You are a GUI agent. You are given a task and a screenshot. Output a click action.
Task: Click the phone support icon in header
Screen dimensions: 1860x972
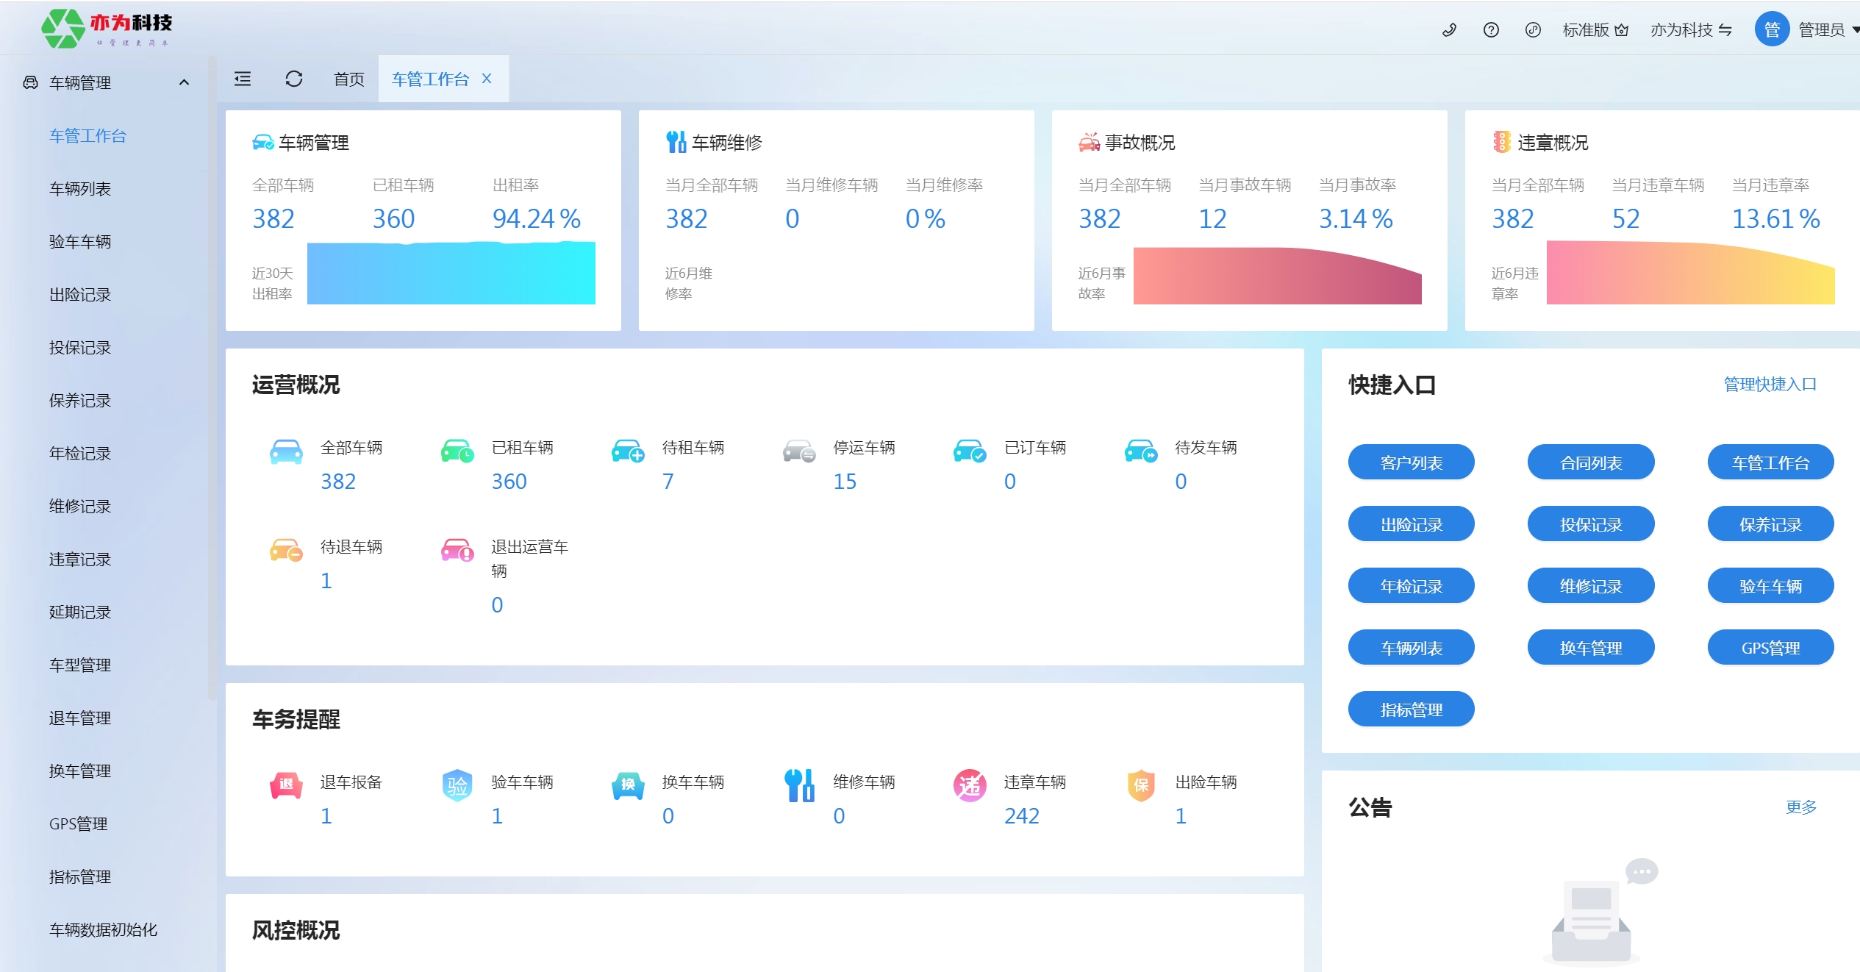point(1449,30)
